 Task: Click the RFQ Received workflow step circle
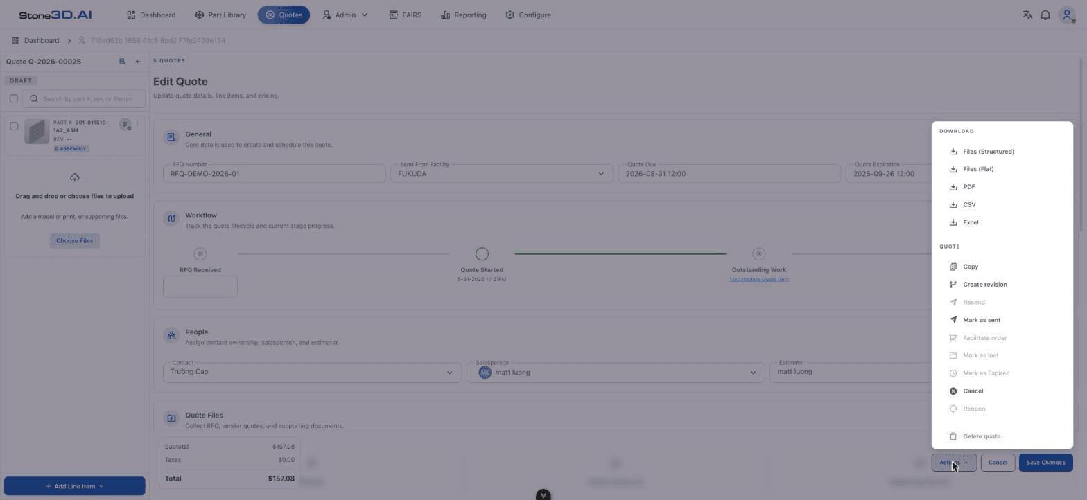(200, 254)
